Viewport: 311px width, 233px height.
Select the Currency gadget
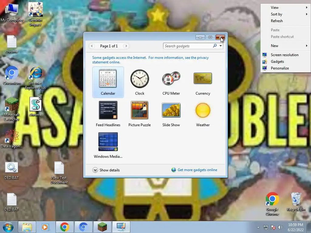pos(203,82)
